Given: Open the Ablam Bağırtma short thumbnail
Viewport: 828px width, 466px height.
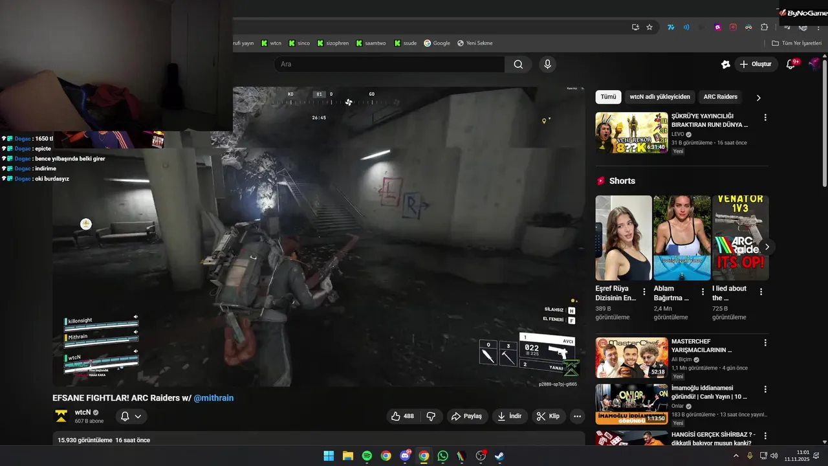Looking at the screenshot, I should coord(682,238).
